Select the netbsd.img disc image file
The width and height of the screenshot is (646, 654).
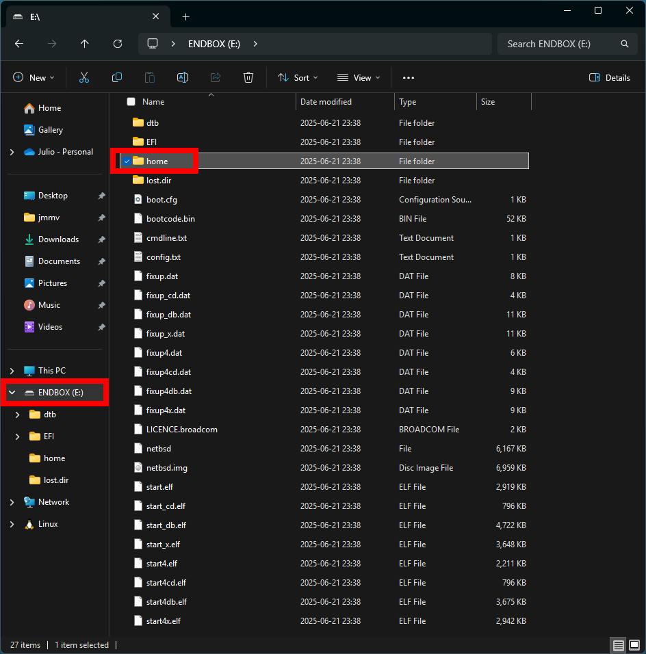tap(167, 468)
